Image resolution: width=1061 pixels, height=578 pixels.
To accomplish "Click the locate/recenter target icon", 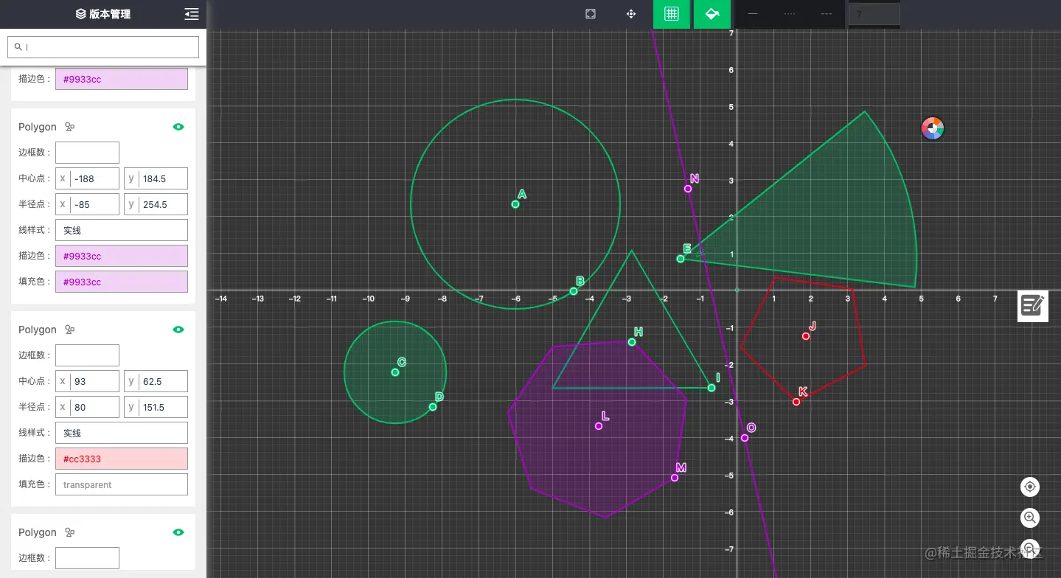I will click(x=1030, y=487).
